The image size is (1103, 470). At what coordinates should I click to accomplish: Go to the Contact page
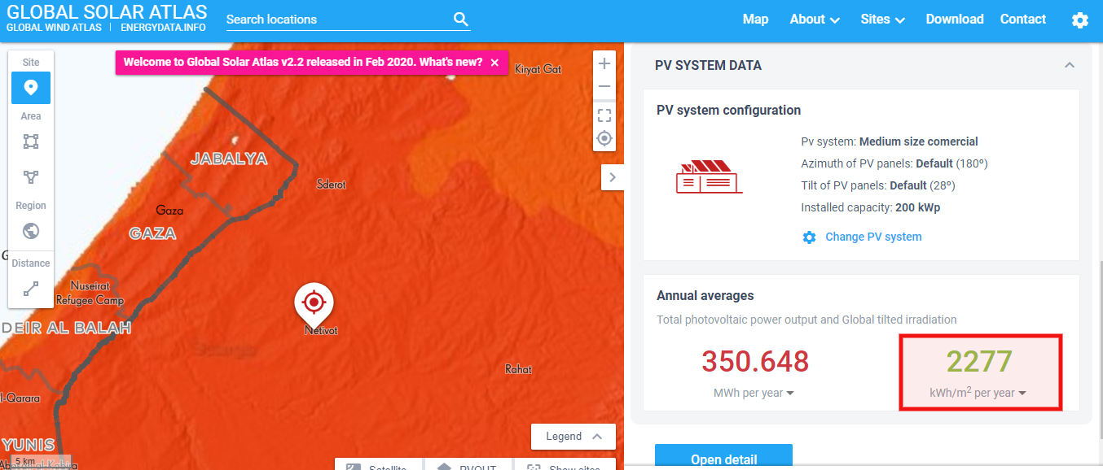[x=1023, y=20]
